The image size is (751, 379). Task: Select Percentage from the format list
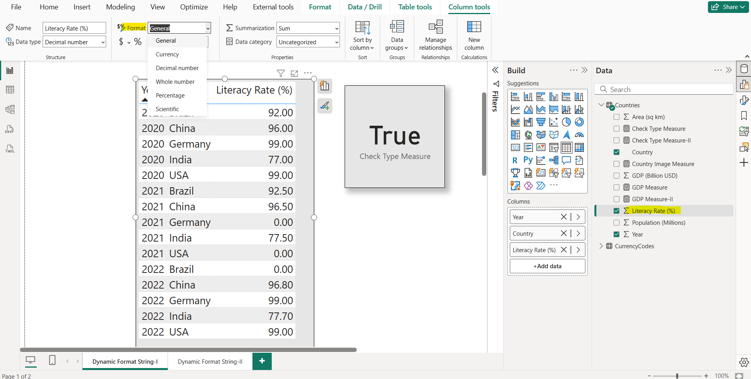[x=170, y=95]
